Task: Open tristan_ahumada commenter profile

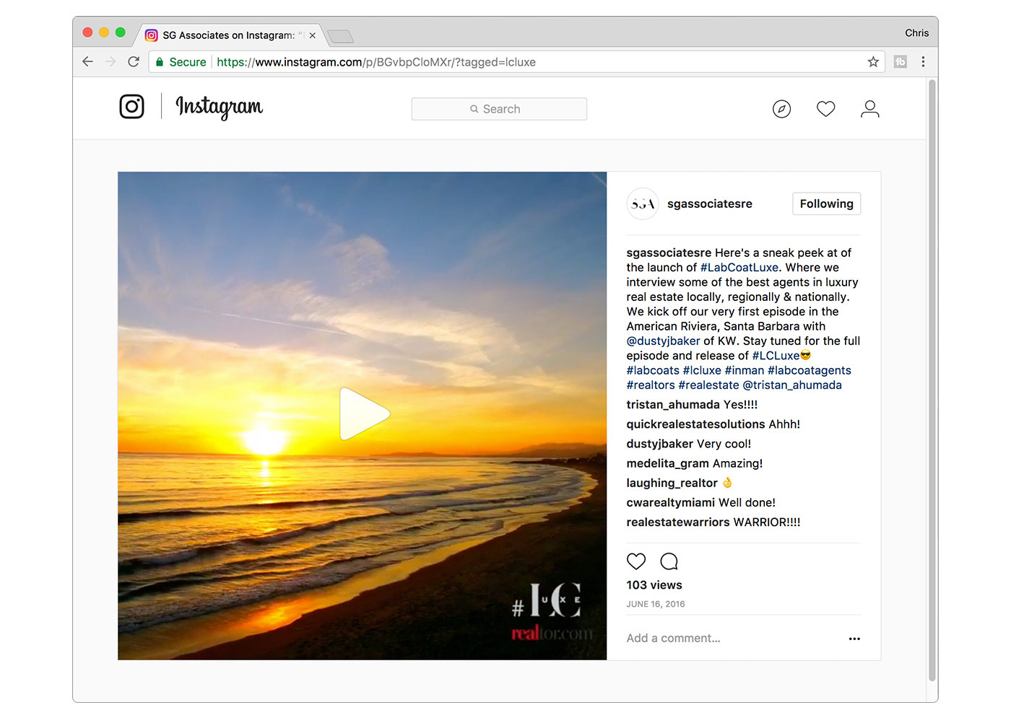Action: (x=673, y=405)
